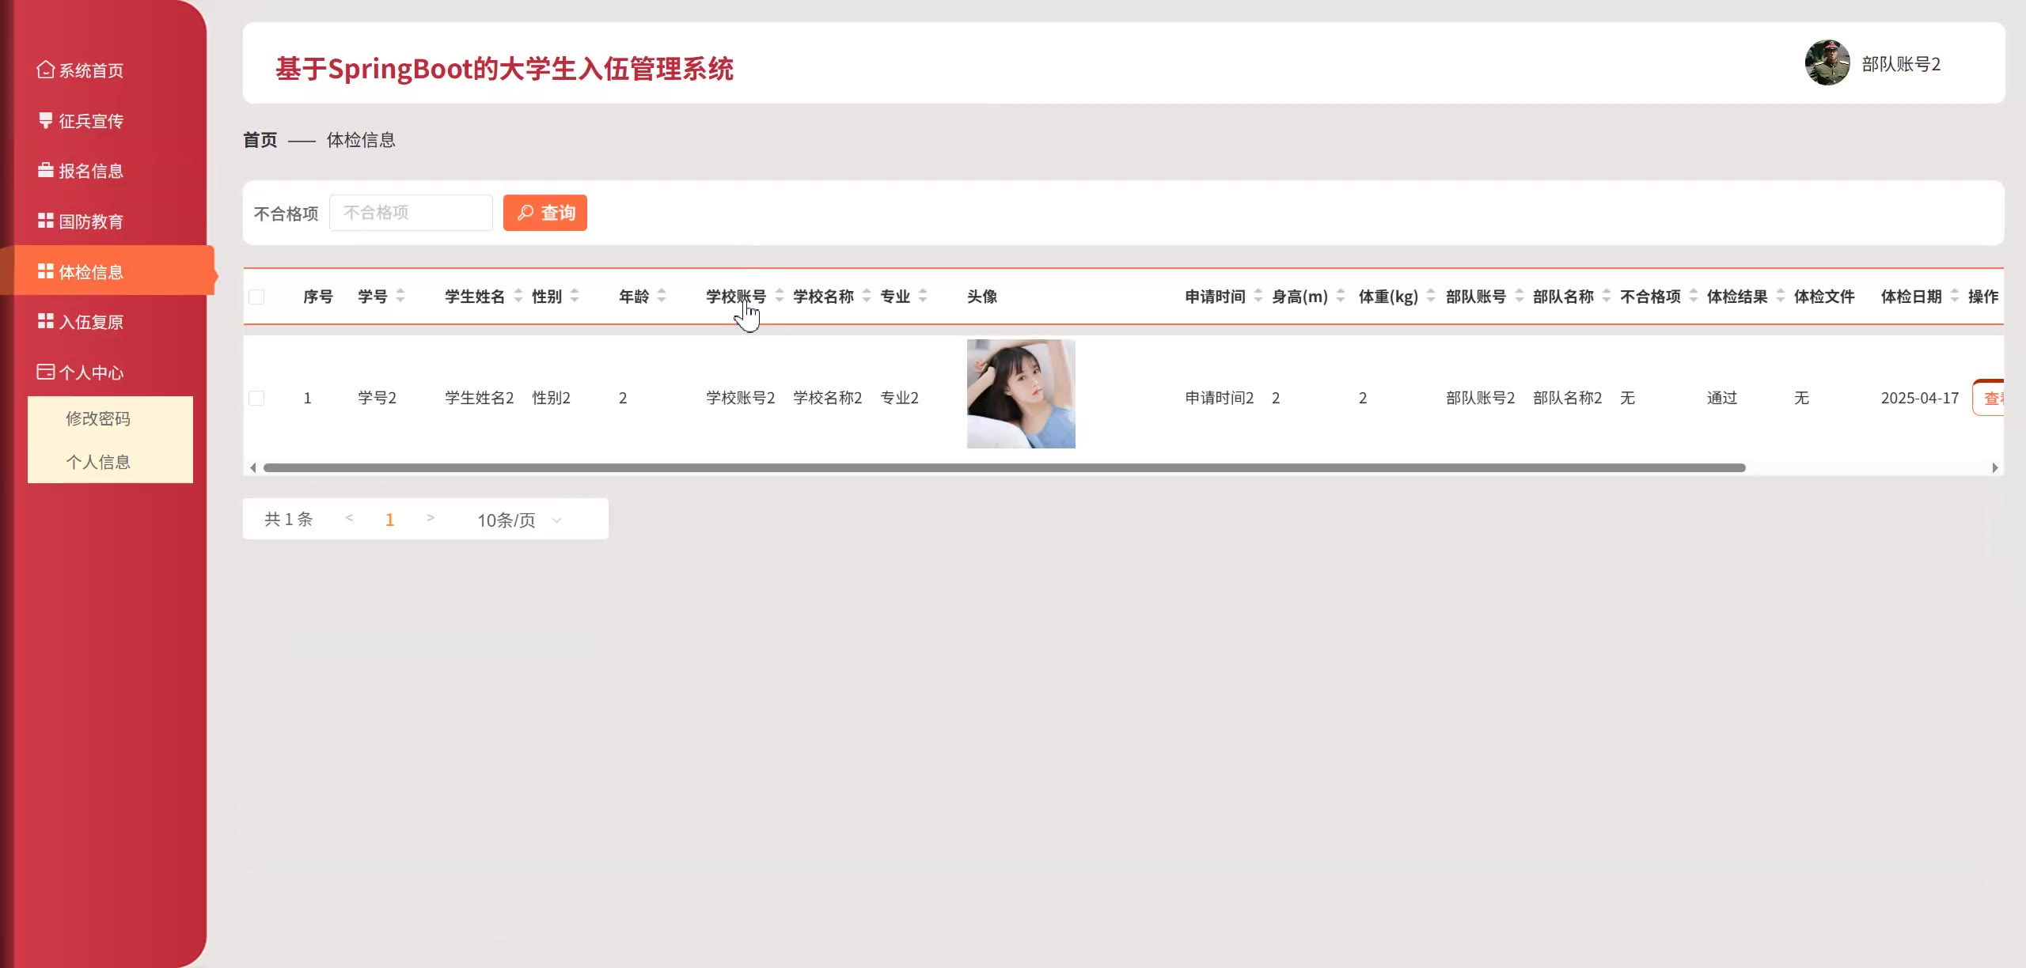2026x968 pixels.
Task: Open the 10条/页 page size dropdown
Action: (x=518, y=520)
